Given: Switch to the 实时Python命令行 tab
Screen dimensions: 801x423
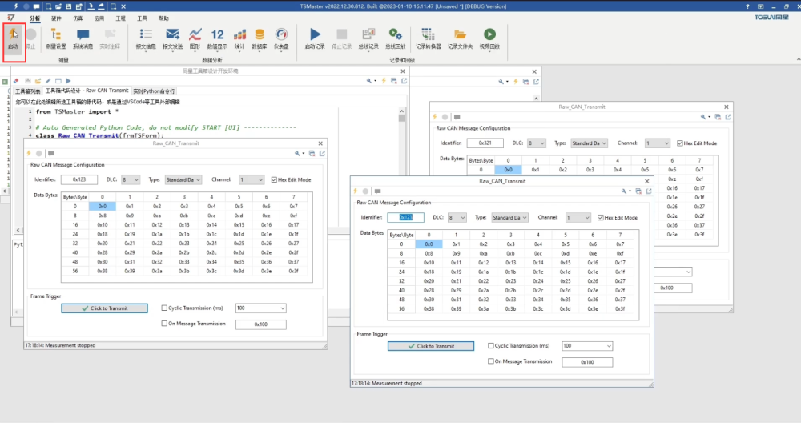Looking at the screenshot, I should [154, 91].
